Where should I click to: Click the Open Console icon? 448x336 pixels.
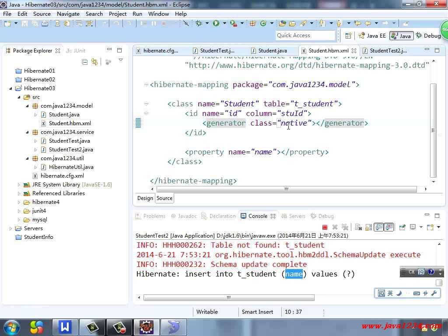click(x=430, y=227)
